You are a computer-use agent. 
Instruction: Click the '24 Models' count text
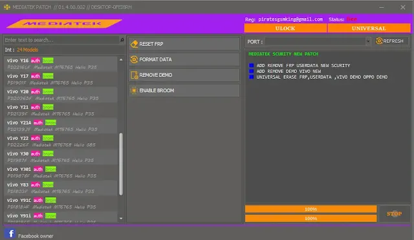[27, 50]
